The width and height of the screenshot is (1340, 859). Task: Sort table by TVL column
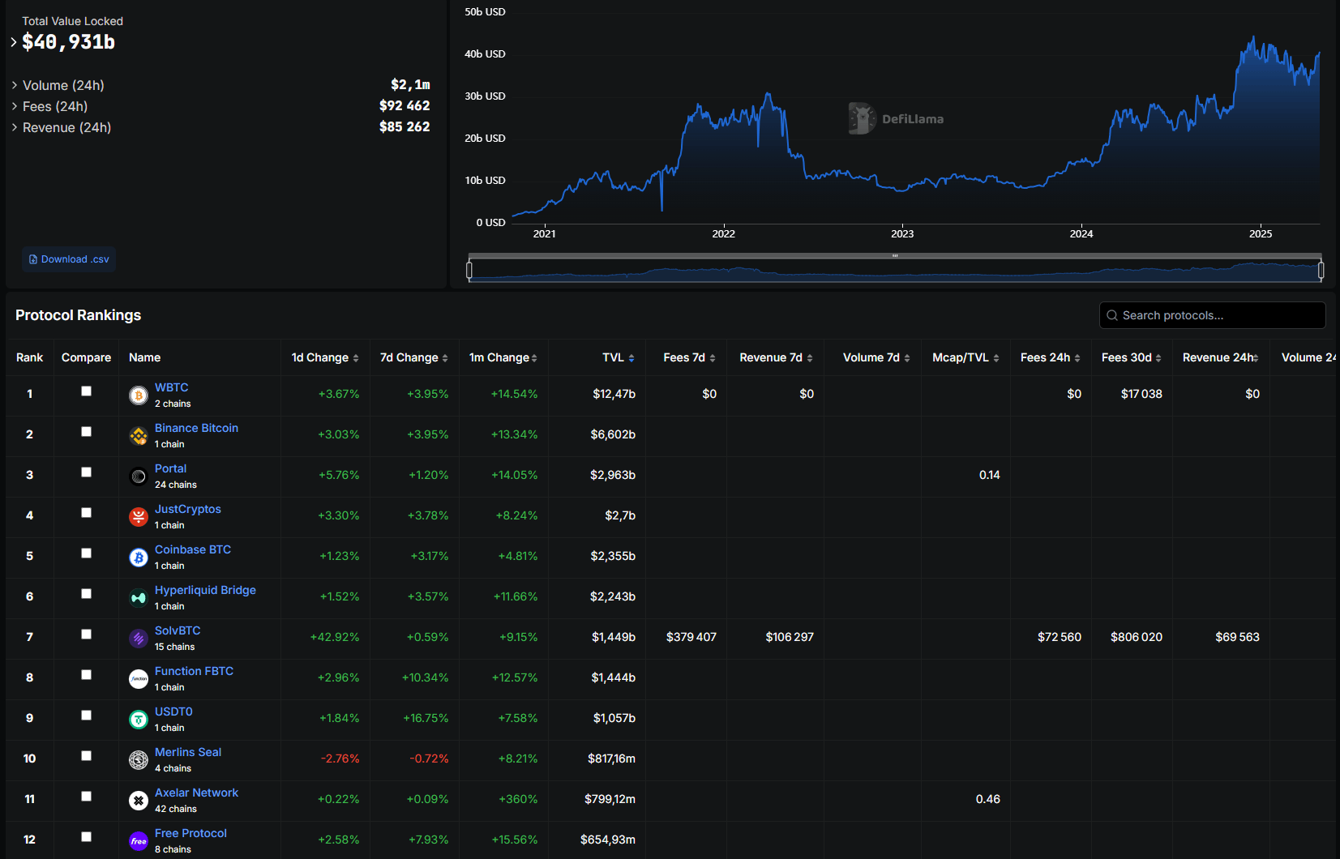(618, 357)
